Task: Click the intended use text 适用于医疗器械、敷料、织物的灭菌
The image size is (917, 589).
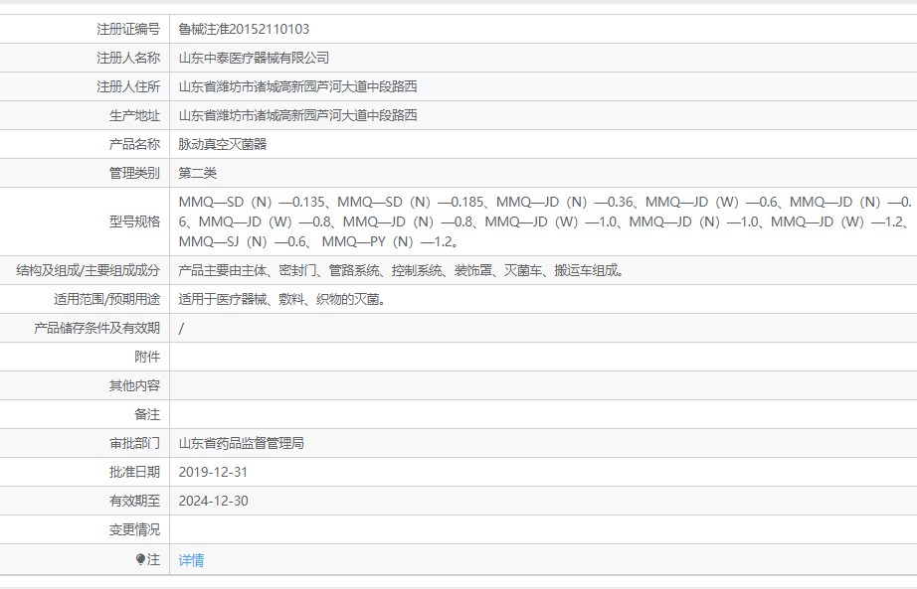Action: click(281, 299)
